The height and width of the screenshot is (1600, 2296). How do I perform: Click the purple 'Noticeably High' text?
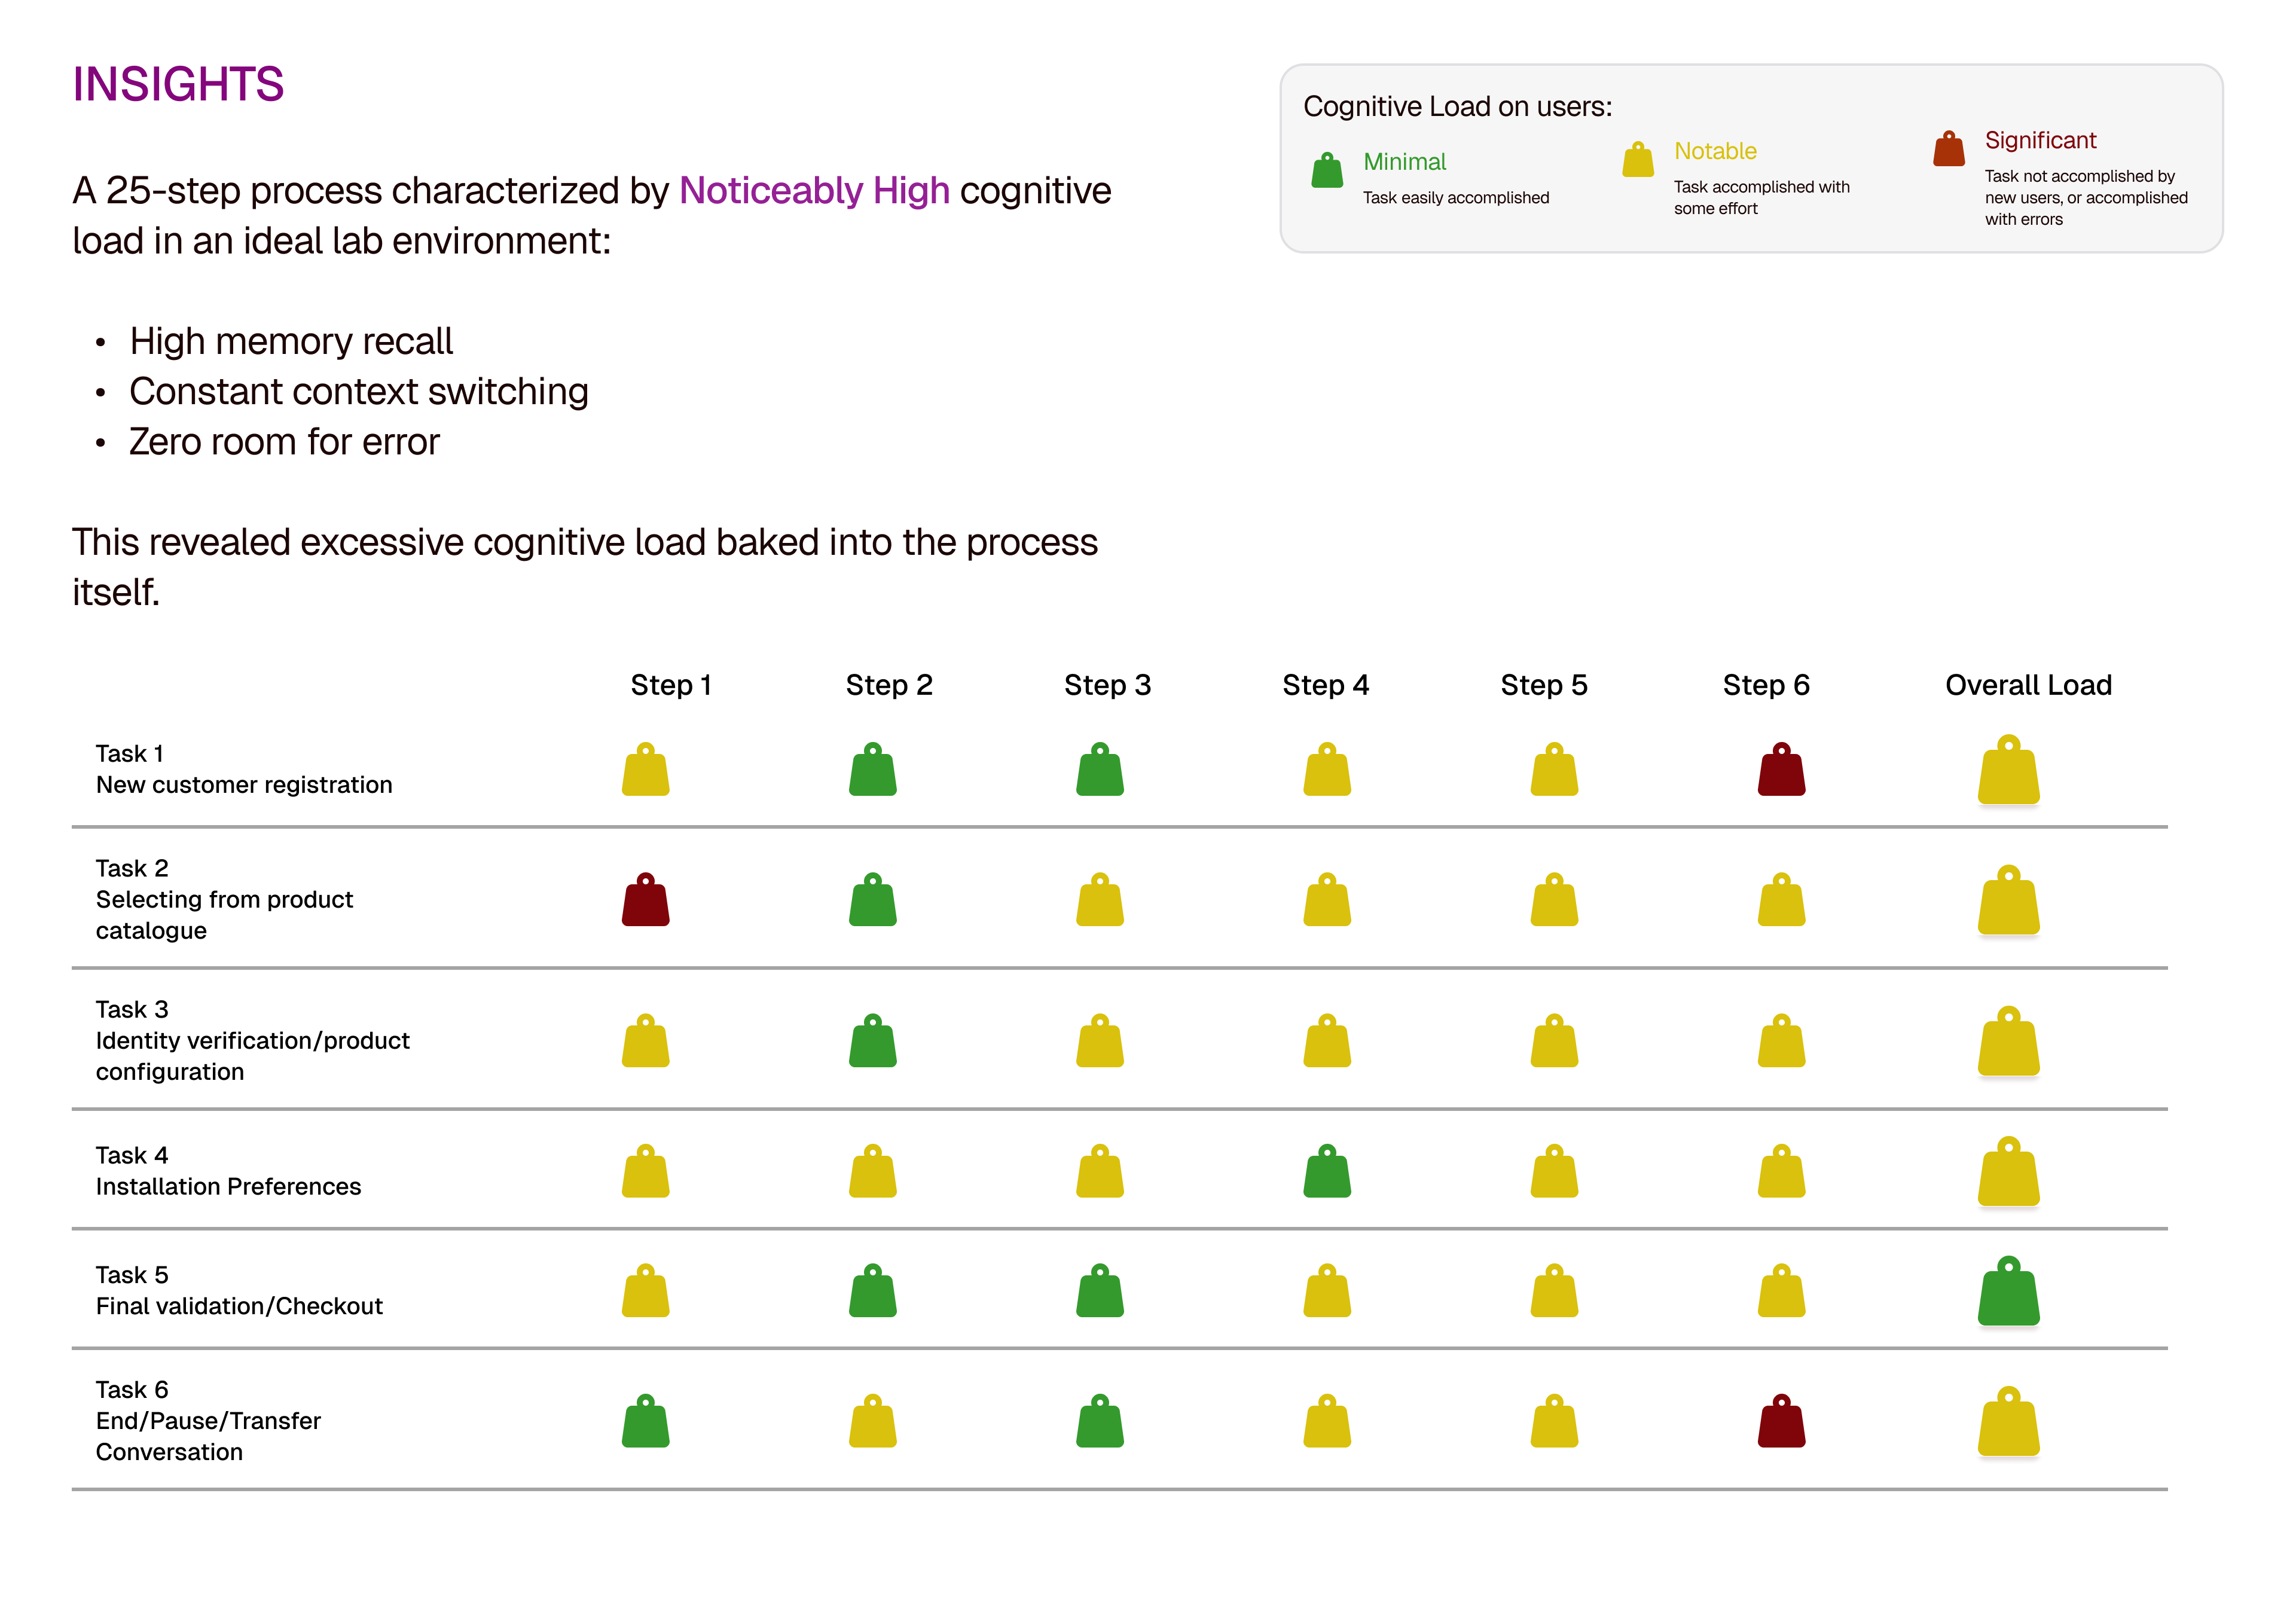coord(814,190)
